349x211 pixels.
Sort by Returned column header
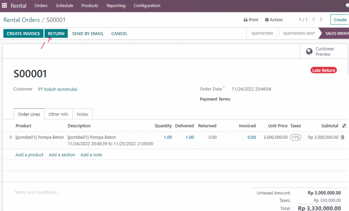(x=207, y=126)
